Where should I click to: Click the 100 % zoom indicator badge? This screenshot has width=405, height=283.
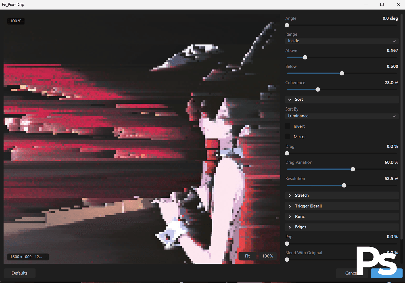pyautogui.click(x=16, y=21)
